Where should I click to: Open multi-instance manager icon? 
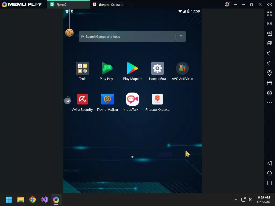[269, 43]
